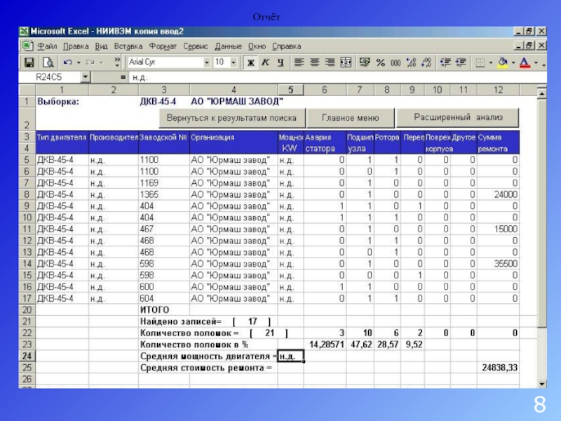Click the Fill Color bucket swatch

tap(501, 62)
